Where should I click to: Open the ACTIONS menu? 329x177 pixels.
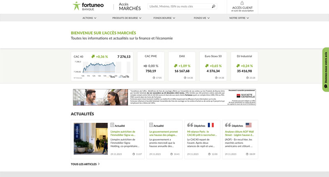pos(89,18)
